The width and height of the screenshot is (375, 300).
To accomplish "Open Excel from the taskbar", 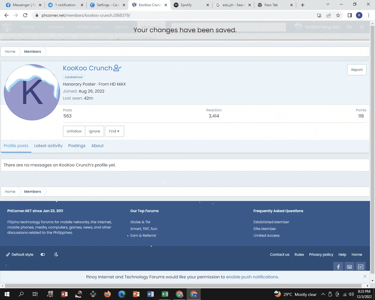I will point(165,294).
